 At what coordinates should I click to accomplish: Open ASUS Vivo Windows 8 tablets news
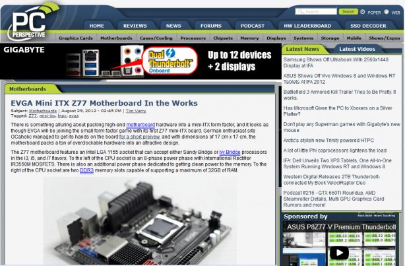339,79
